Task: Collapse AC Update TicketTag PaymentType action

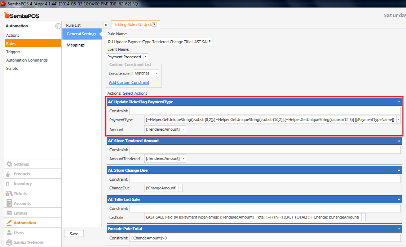Action: 399,102
